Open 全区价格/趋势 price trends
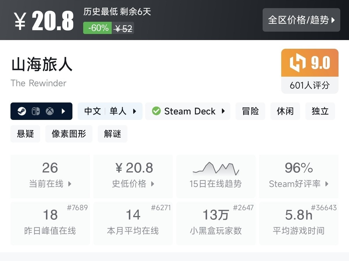This screenshot has width=349, height=261. (x=301, y=20)
